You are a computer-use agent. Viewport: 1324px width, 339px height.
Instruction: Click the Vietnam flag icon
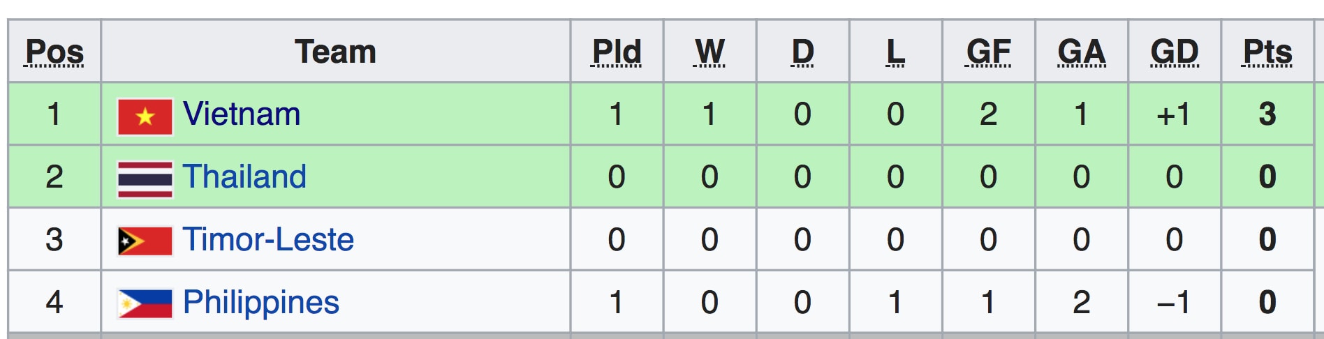point(145,116)
